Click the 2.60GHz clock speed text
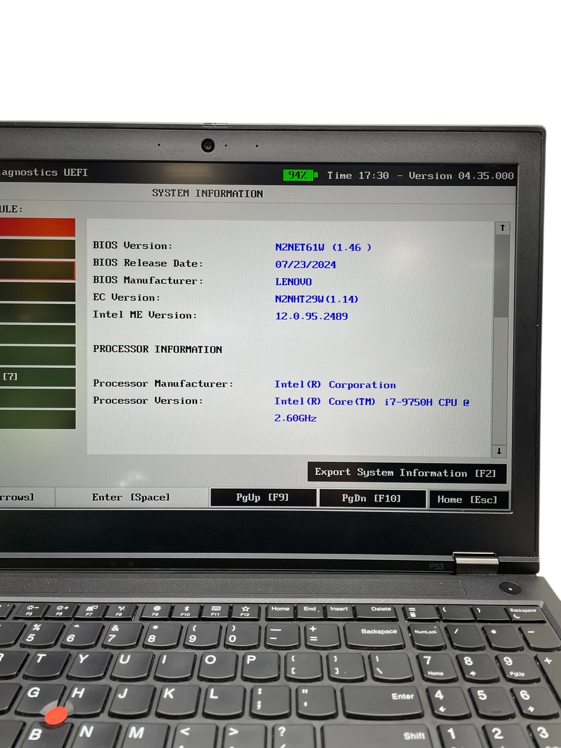Image resolution: width=561 pixels, height=748 pixels. pos(295,418)
